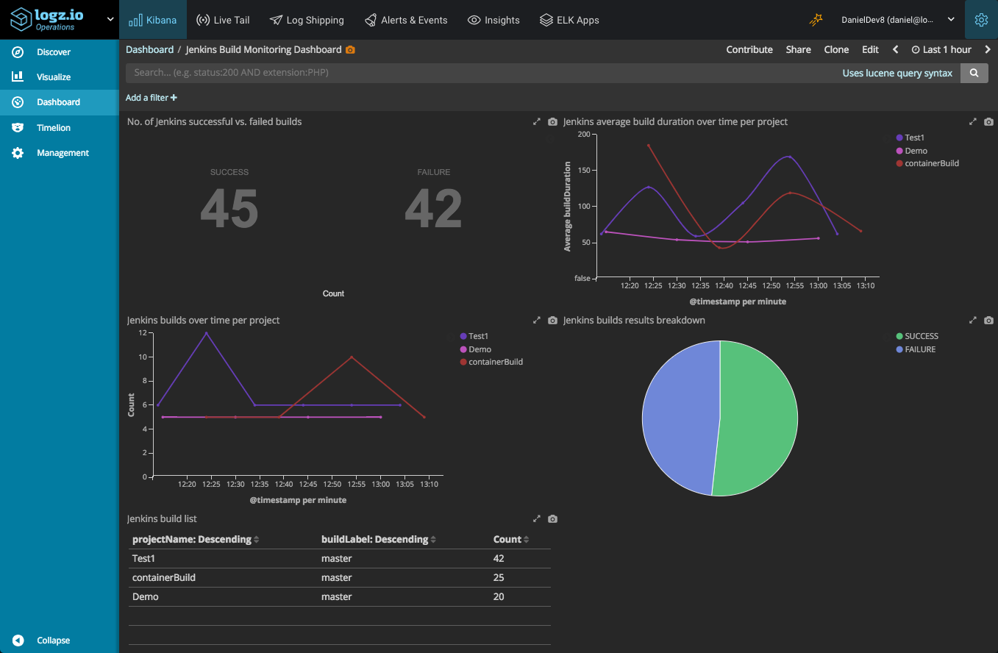Sort table by Count column
Viewport: 998px width, 653px height.
pyautogui.click(x=511, y=539)
